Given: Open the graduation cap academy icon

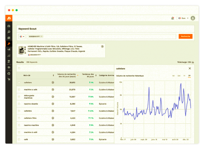Looking at the screenshot, I should 9,67.
